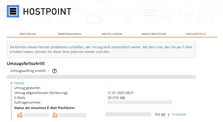Image resolution: width=223 pixels, height=122 pixels.
Task: Click the first orange mailbox envelope icon
Action: coord(20,115)
